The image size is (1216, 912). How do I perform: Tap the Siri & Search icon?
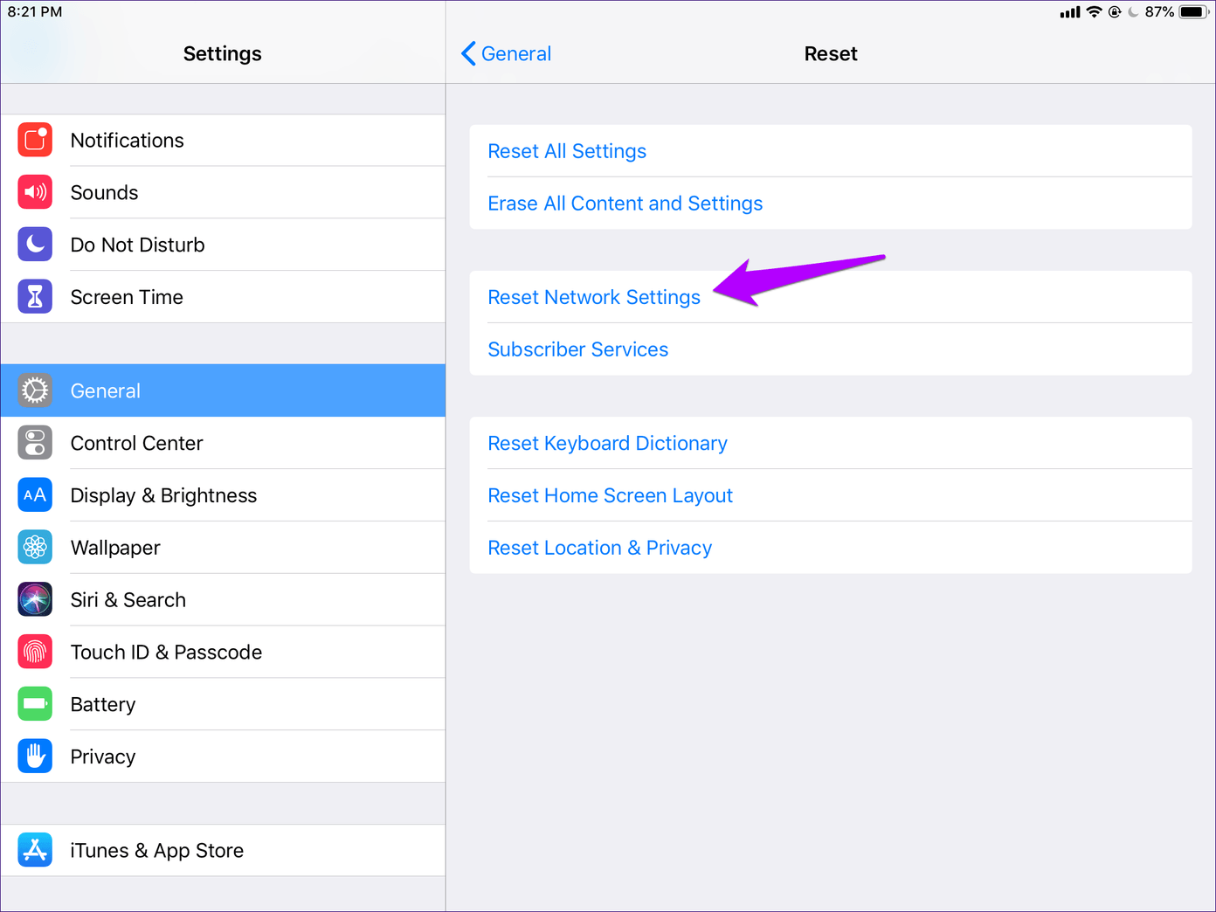[x=35, y=600]
